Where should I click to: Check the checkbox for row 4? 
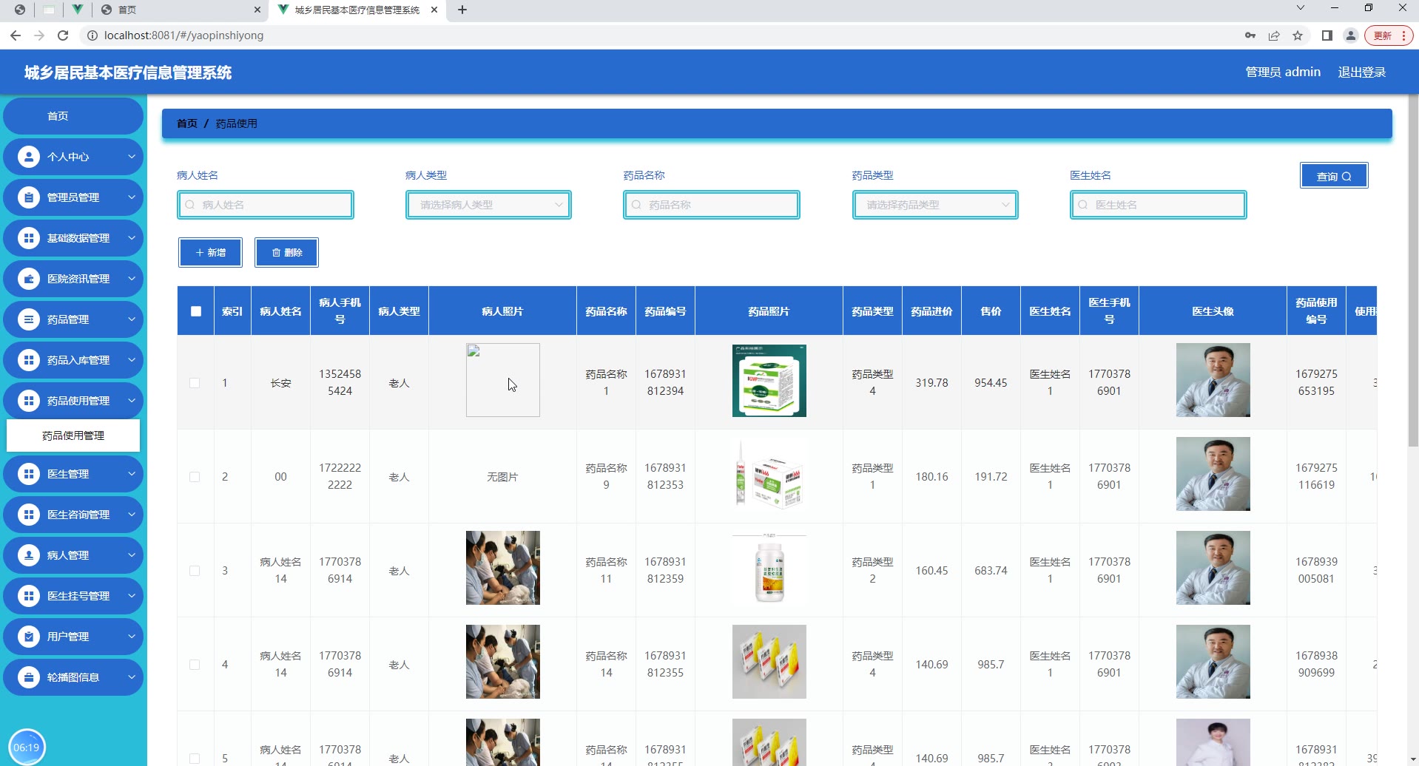point(195,665)
